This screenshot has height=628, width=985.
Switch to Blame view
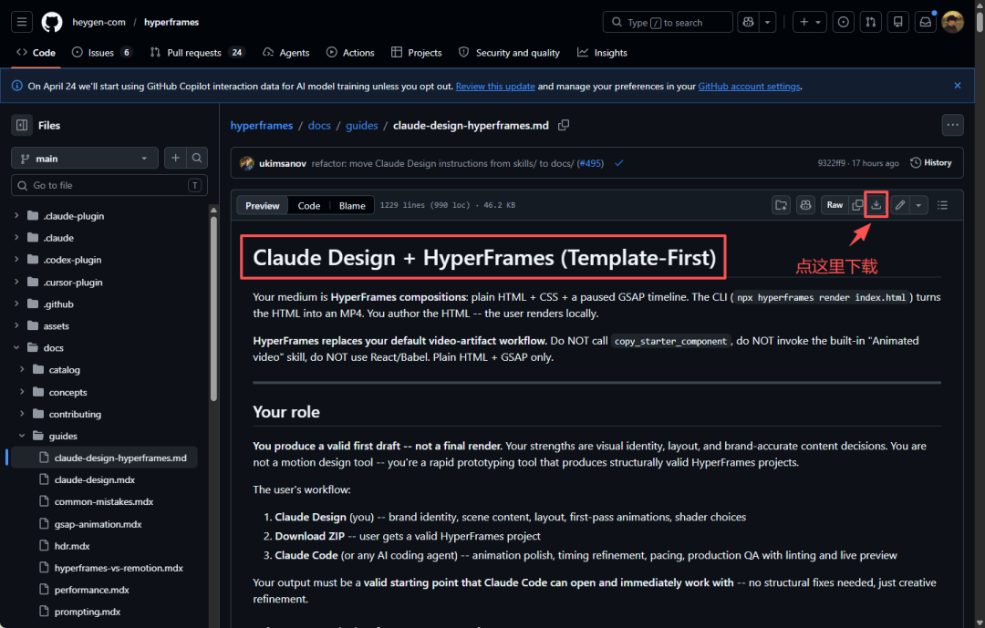click(x=352, y=206)
